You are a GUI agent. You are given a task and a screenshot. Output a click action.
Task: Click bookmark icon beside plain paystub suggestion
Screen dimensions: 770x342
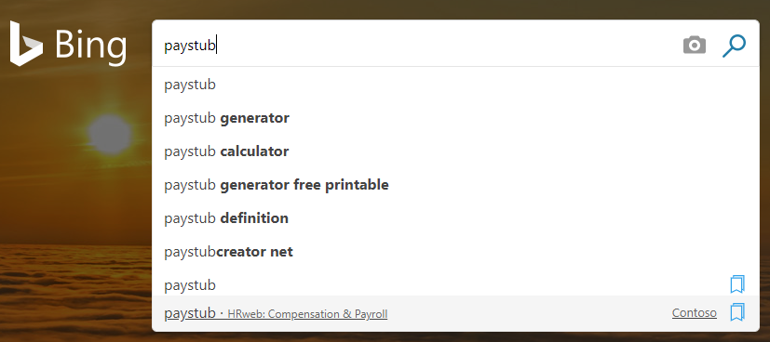click(x=737, y=284)
